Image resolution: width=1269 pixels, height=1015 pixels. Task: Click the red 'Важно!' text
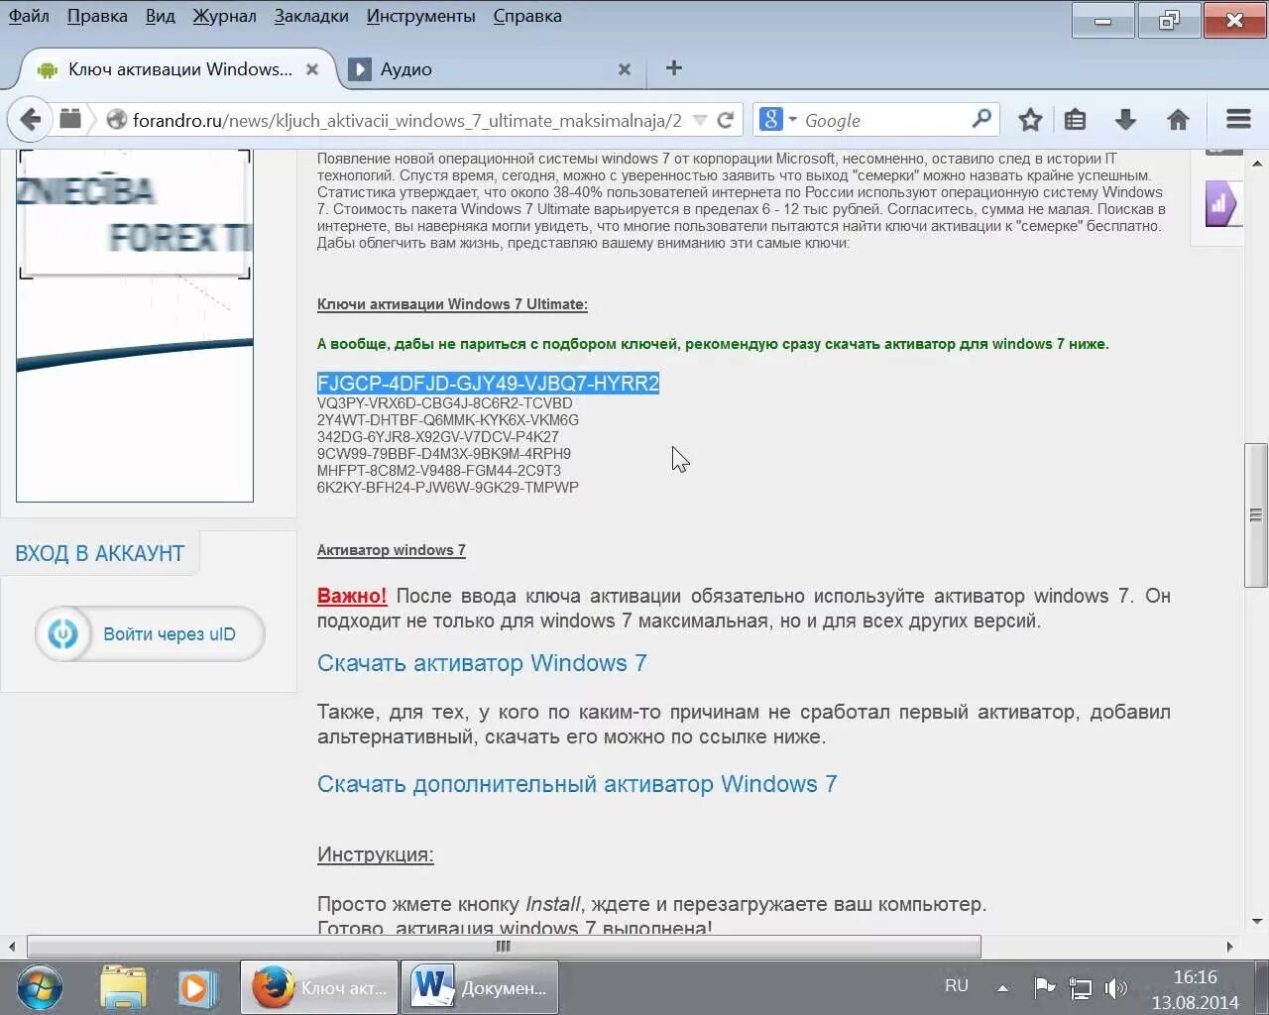click(x=352, y=596)
